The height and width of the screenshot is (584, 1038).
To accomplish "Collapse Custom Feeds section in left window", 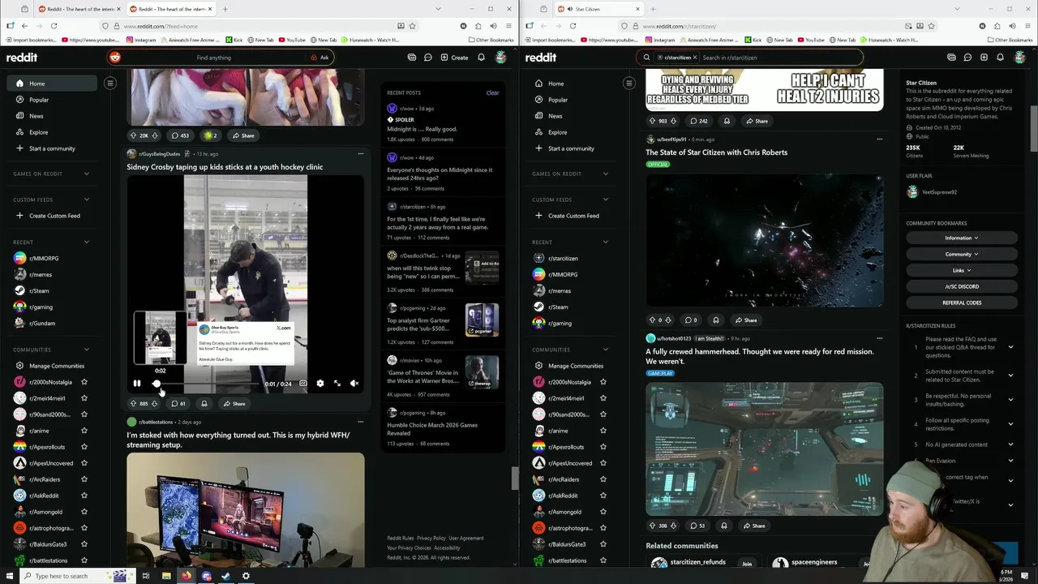I will [x=87, y=200].
